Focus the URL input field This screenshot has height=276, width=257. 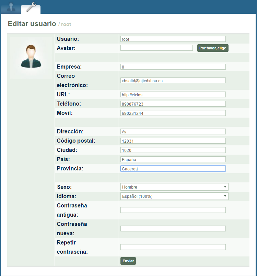click(173, 95)
